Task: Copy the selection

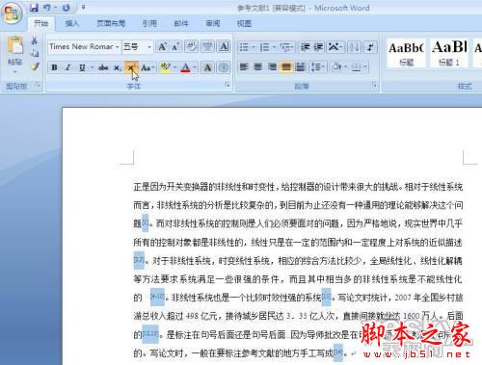Action: (35, 53)
